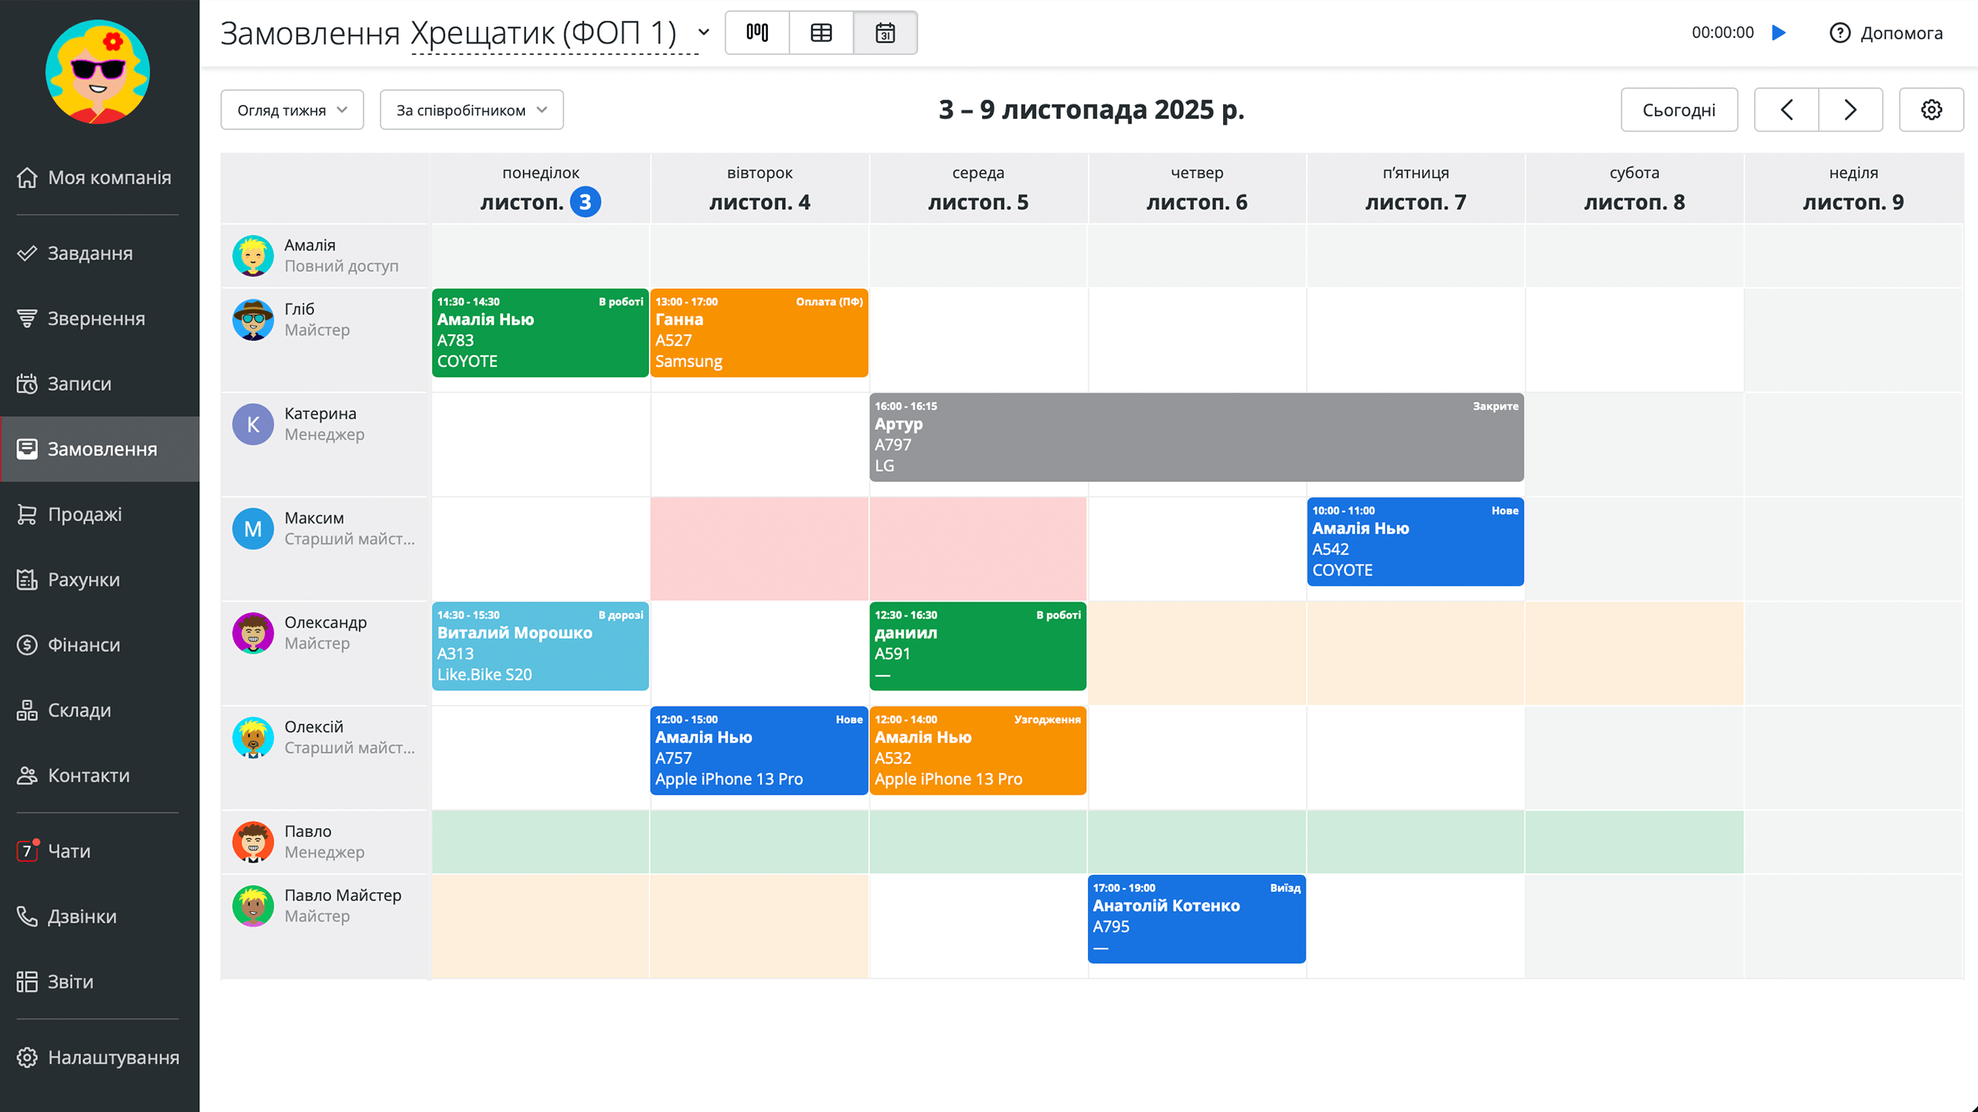1978x1112 pixels.
Task: Click the Сьогодні button
Action: [x=1679, y=110]
